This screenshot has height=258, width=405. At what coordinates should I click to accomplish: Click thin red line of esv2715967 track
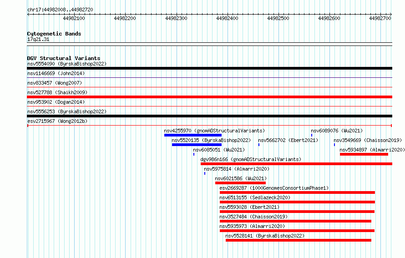pos(209,126)
